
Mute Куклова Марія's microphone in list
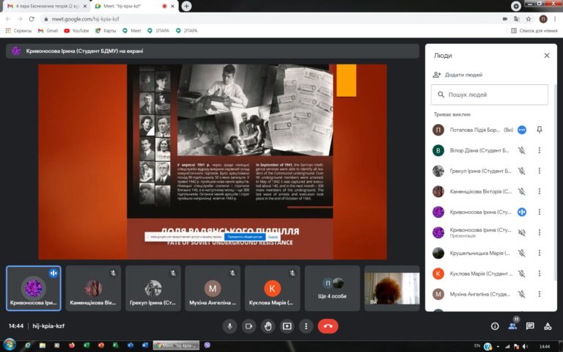(522, 274)
